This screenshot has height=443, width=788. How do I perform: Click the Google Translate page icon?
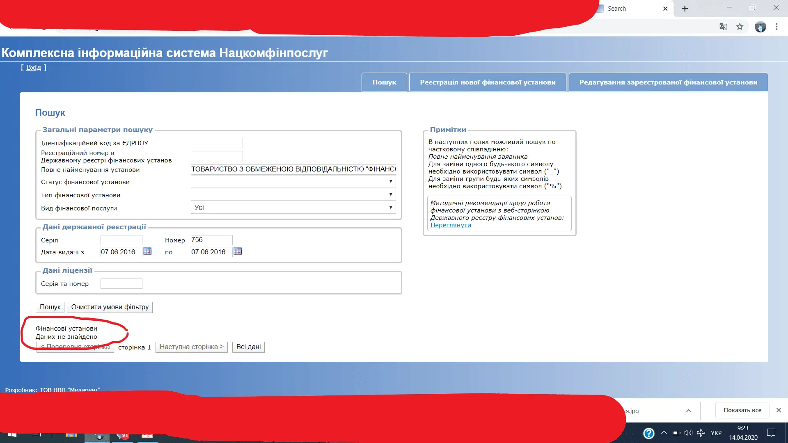[723, 27]
